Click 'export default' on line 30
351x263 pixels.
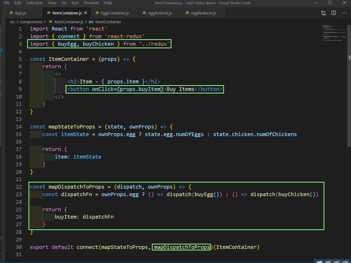click(x=51, y=247)
